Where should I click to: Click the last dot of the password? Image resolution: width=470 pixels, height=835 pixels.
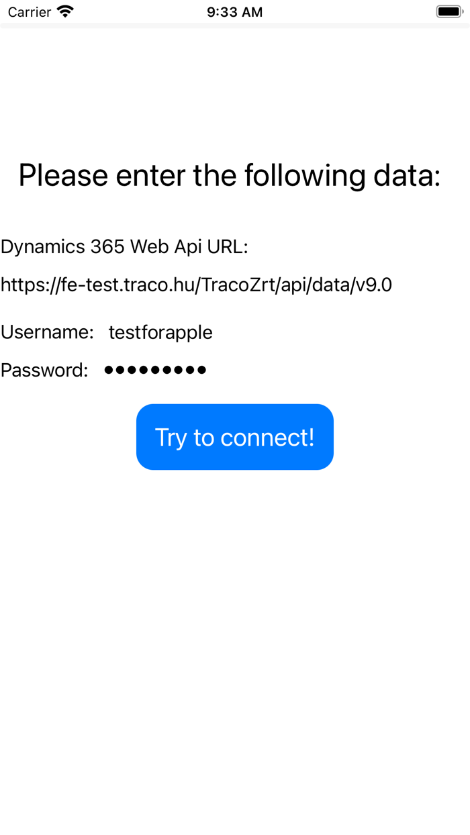point(201,370)
